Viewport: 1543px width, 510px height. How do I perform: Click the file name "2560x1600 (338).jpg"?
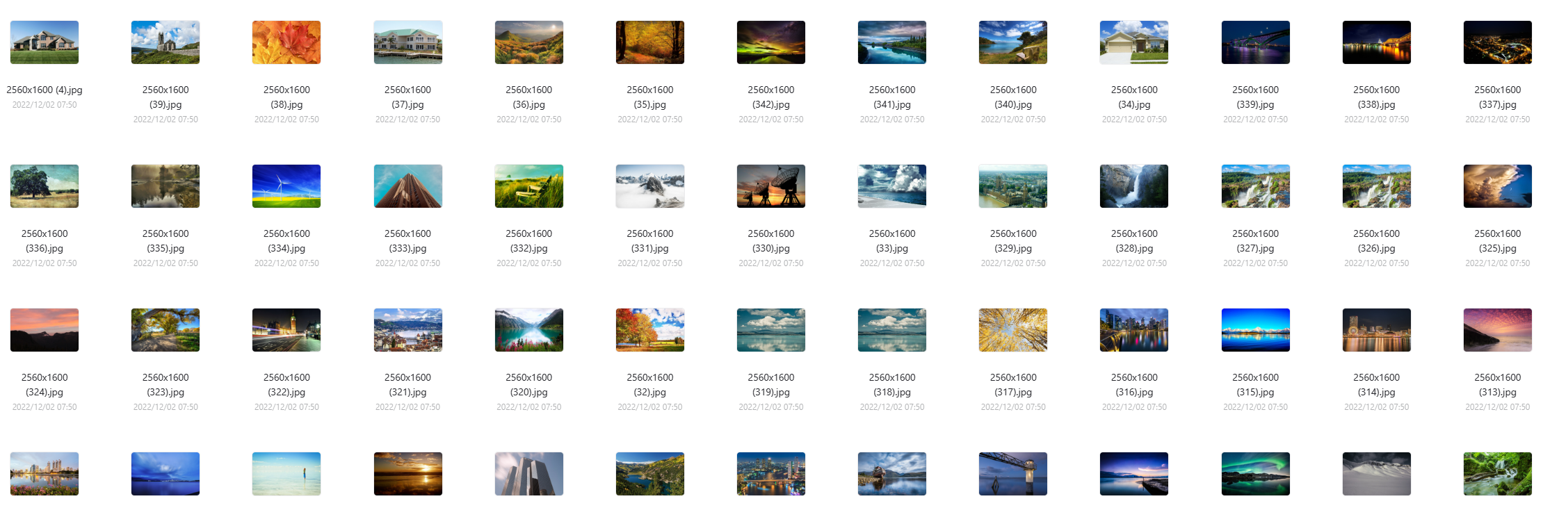click(1377, 97)
